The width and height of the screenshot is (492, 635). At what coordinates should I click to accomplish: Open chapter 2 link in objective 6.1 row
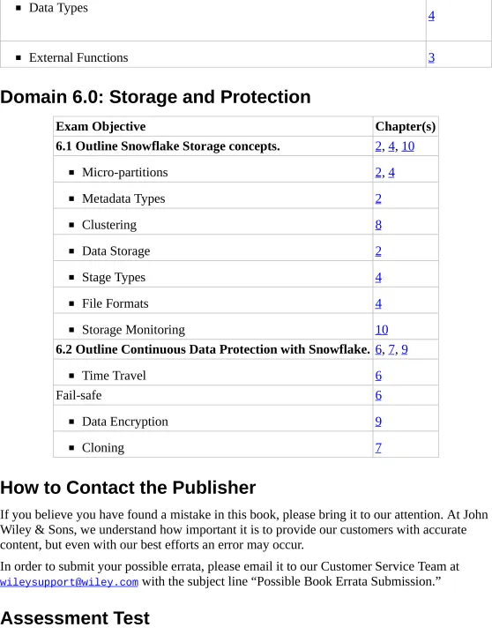(378, 146)
